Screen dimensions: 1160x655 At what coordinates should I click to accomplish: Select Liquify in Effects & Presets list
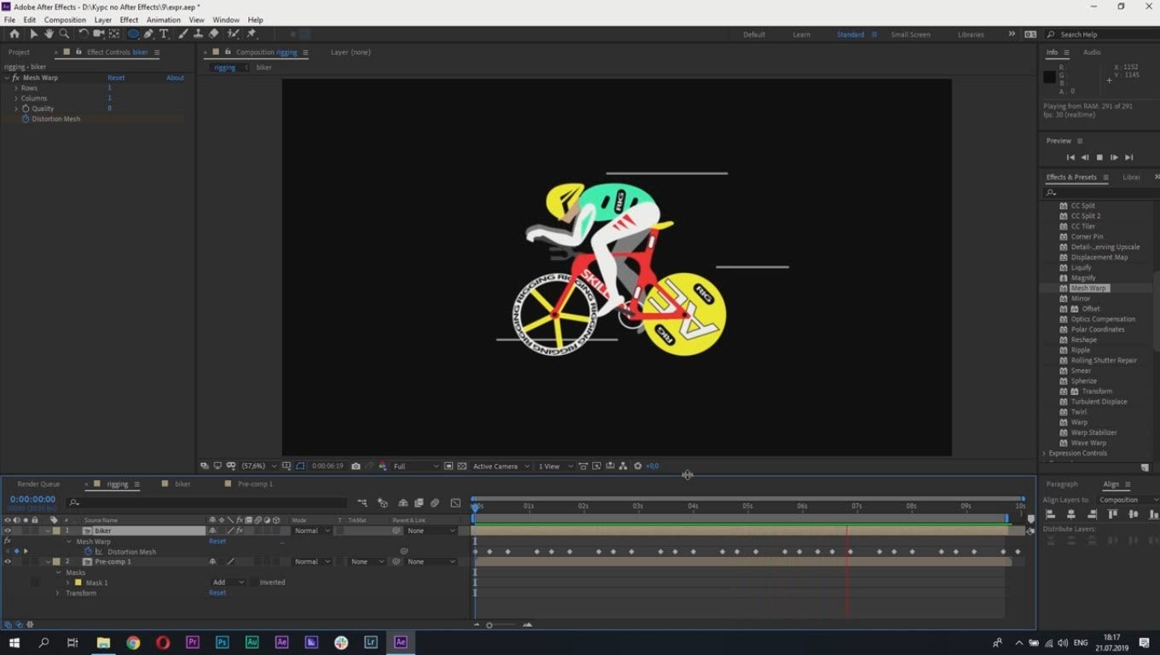(x=1081, y=268)
